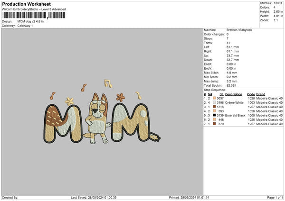285x201 pixels.
Task: Click thread number '1316' in stop sequence
Action: coord(220,107)
